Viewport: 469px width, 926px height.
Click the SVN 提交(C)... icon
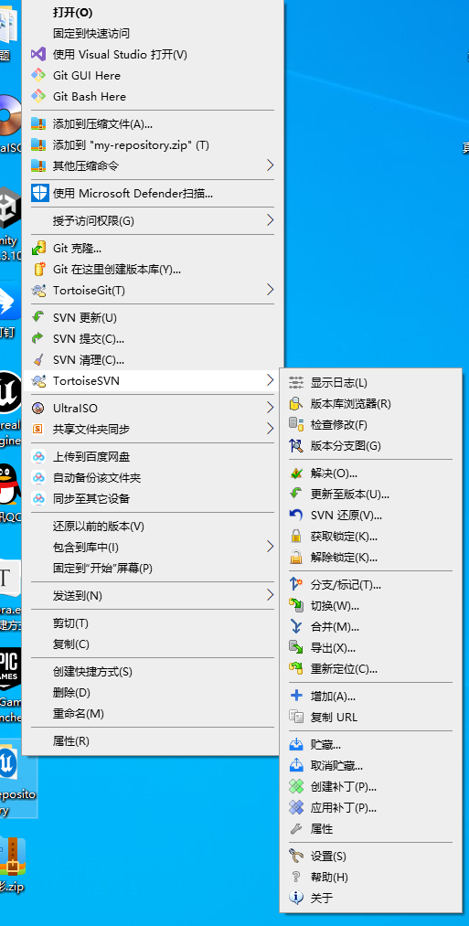point(38,338)
